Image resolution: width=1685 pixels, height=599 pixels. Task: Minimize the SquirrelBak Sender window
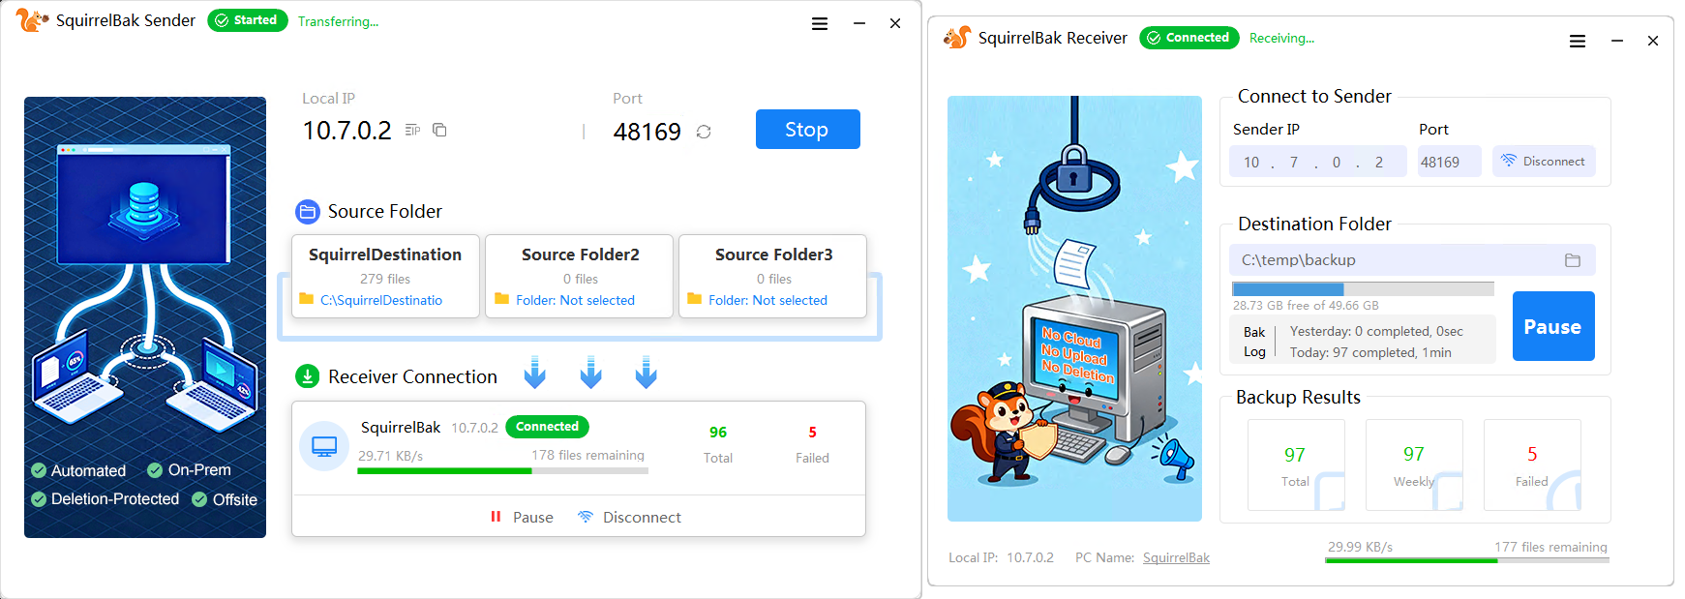pyautogui.click(x=858, y=23)
